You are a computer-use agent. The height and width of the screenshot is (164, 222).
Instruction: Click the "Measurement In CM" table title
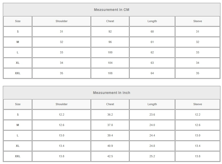[x=112, y=10]
